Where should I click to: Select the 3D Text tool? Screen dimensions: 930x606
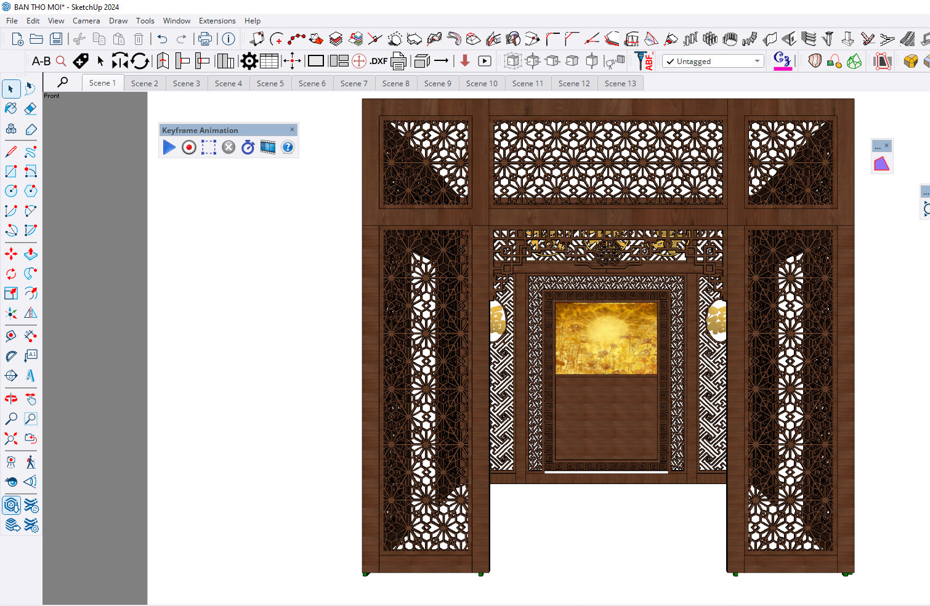pos(30,376)
